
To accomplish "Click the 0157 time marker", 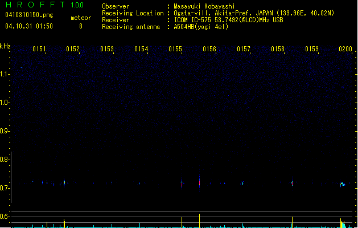I will (244, 49).
